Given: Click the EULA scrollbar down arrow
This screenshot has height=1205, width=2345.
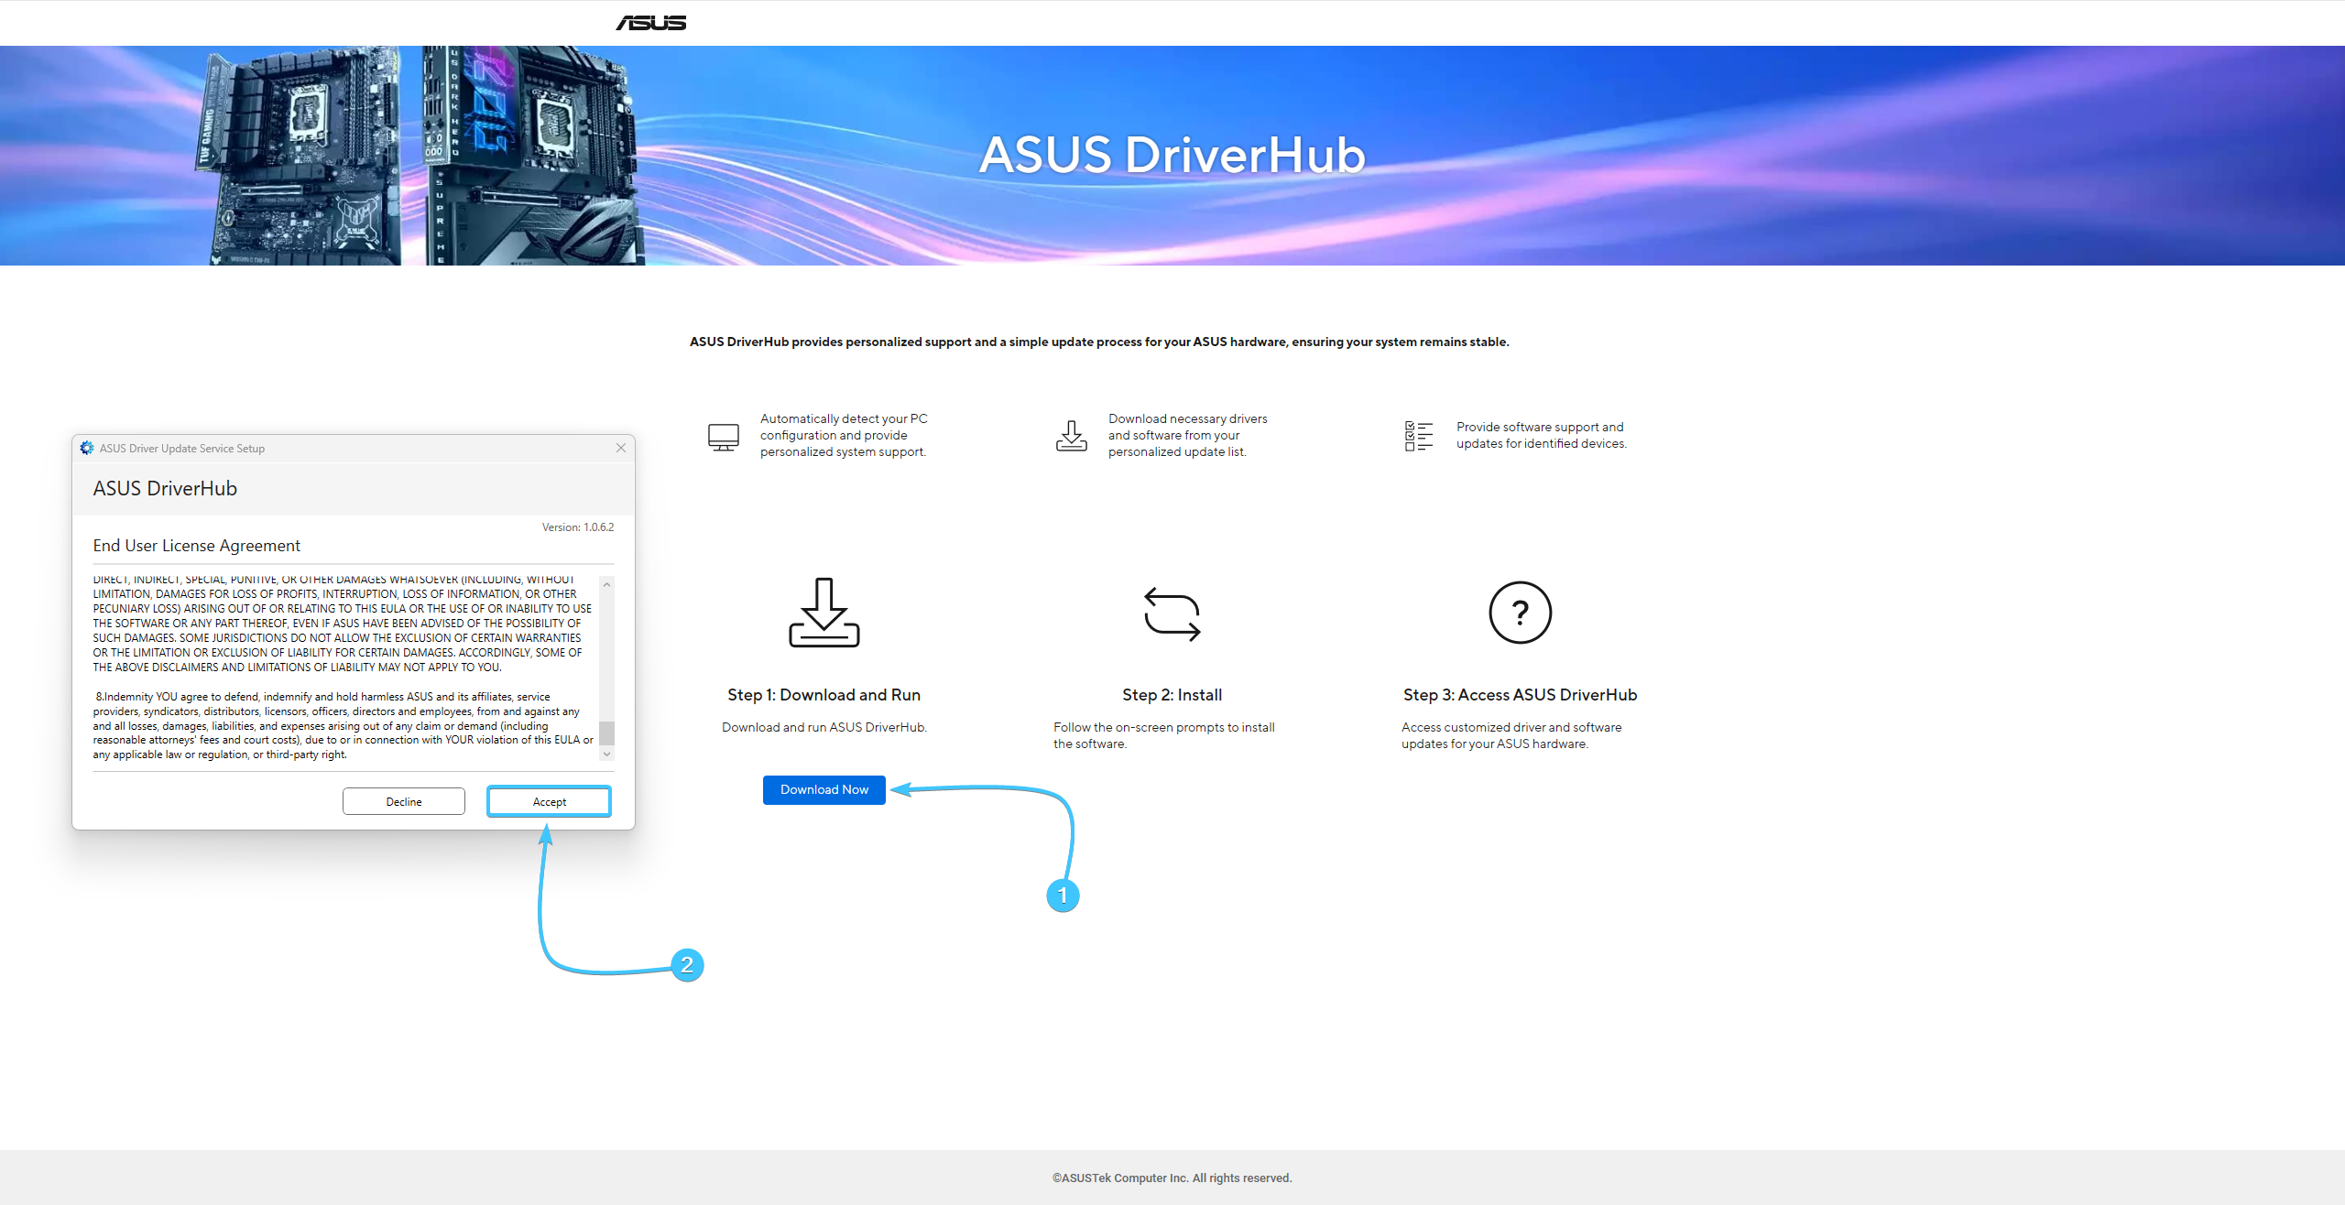Looking at the screenshot, I should 606,754.
